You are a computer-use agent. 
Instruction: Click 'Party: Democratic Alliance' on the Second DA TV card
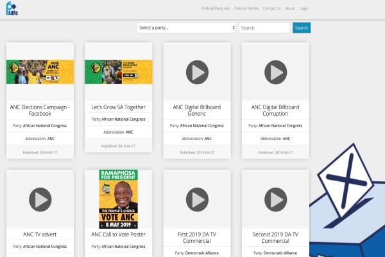pos(275,253)
